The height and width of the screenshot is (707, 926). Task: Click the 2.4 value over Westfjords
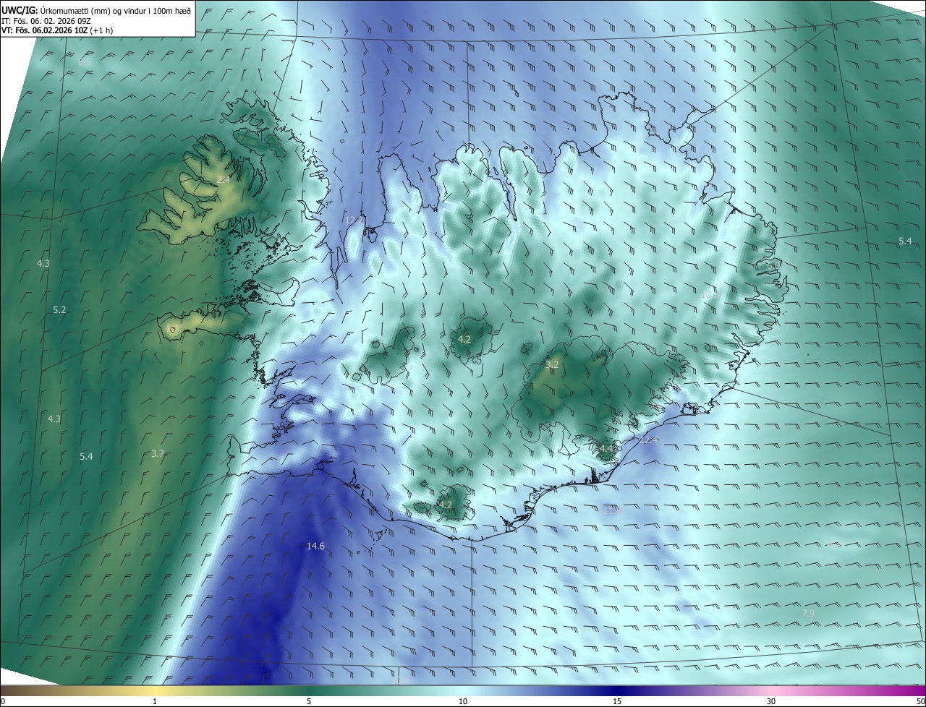[223, 179]
